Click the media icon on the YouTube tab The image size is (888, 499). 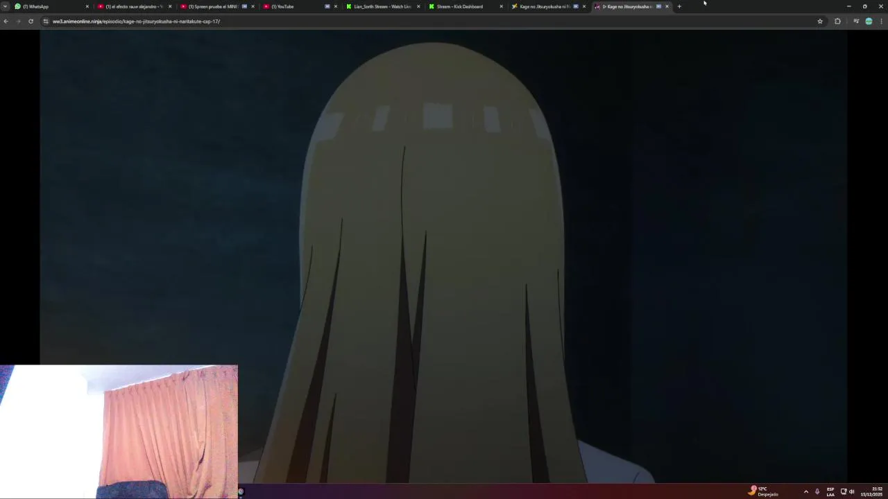click(x=327, y=6)
